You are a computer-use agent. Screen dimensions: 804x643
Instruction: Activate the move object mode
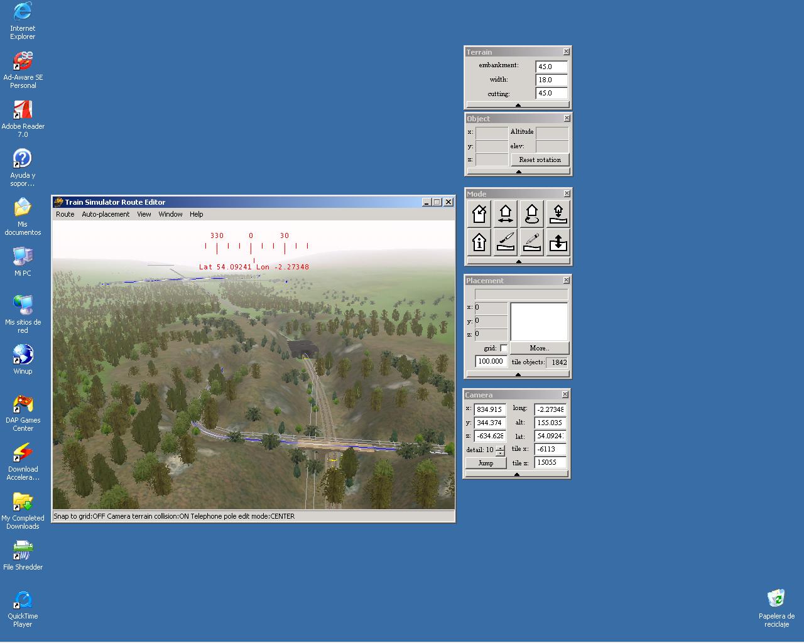point(506,214)
